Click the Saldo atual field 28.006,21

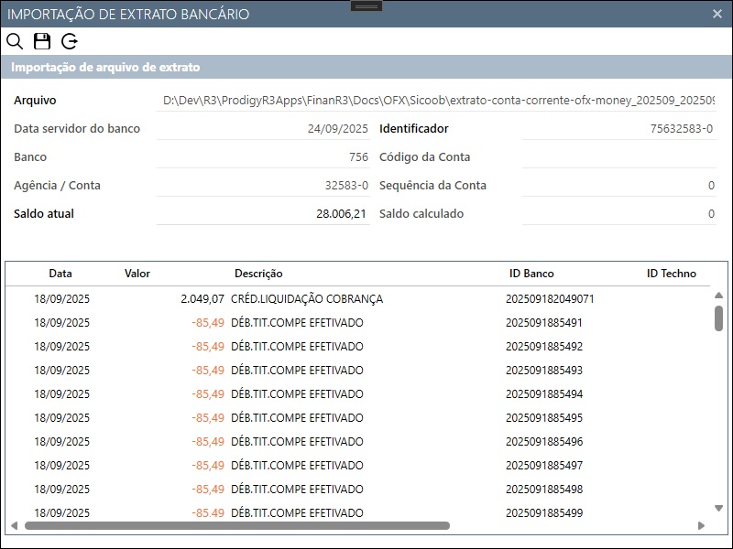(x=263, y=214)
